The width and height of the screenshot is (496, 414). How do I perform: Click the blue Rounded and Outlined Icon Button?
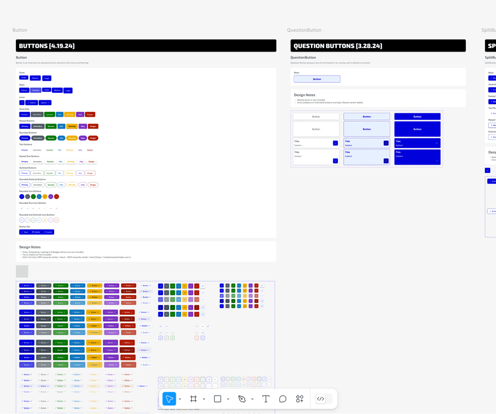[22, 220]
